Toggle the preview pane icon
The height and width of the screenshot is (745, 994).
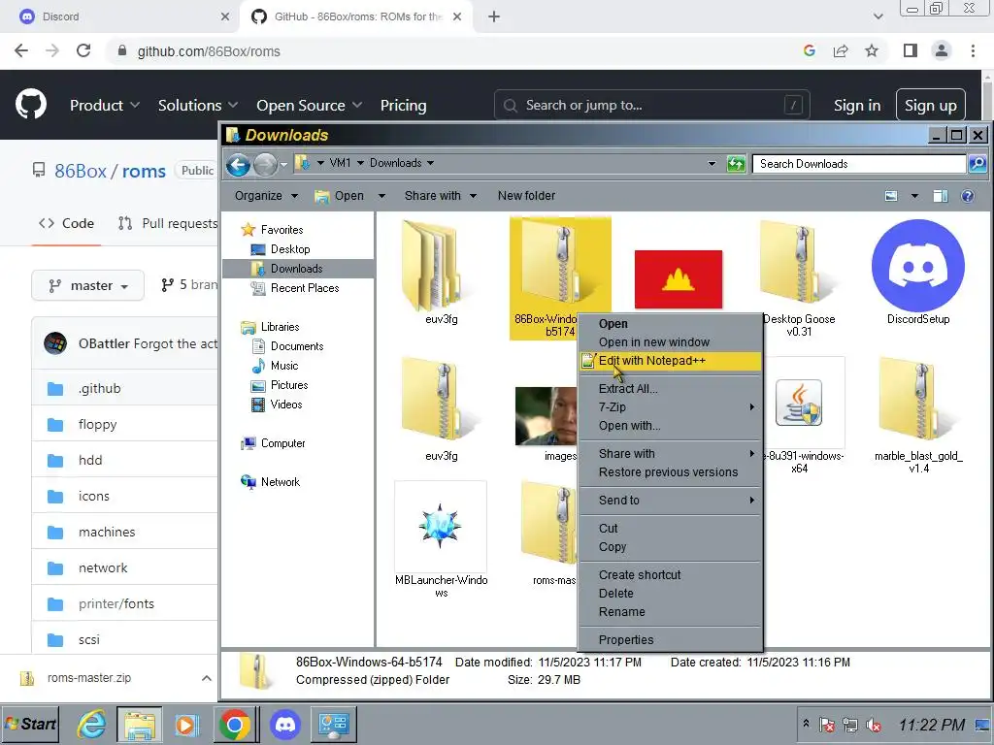pos(940,196)
